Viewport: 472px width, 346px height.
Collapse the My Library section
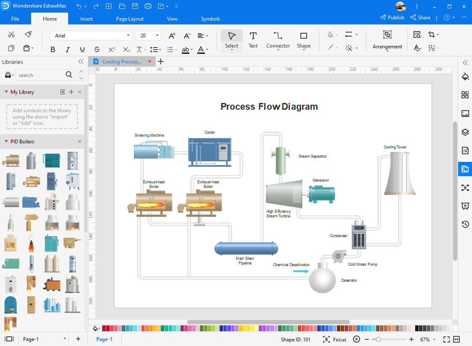point(5,92)
